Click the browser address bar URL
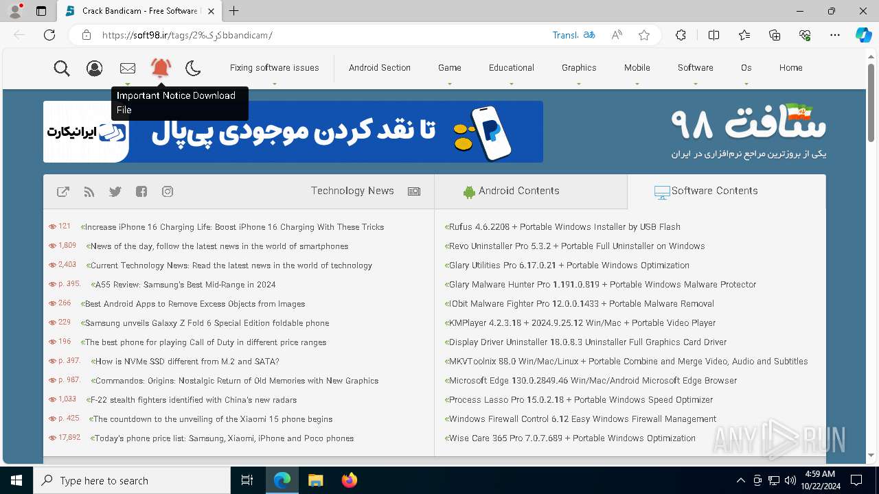The width and height of the screenshot is (879, 494). tap(187, 35)
